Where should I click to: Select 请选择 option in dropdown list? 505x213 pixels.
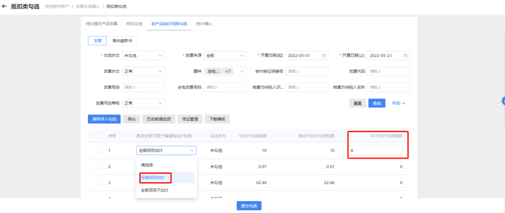(166, 165)
